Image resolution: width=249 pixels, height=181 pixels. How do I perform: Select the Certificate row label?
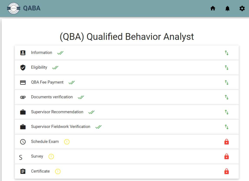(40, 171)
